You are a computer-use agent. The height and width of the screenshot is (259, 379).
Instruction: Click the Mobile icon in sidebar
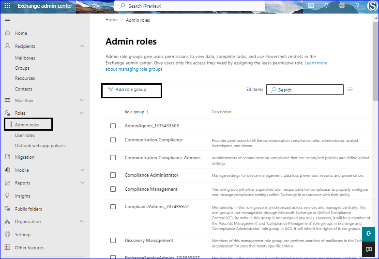(7, 170)
